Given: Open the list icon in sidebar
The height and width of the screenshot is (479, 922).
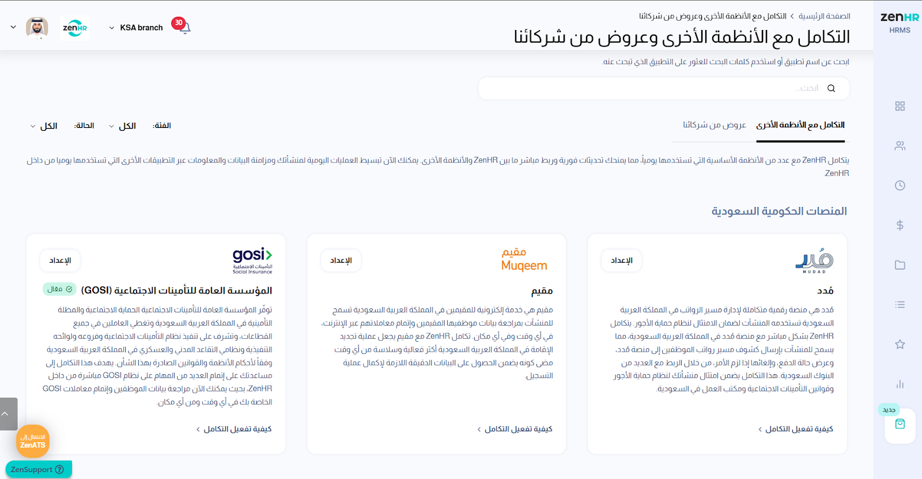Looking at the screenshot, I should coord(900,304).
